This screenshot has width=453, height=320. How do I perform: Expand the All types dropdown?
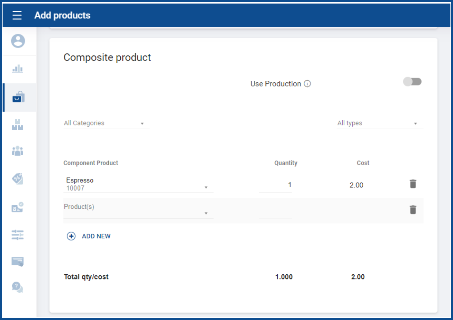click(x=380, y=123)
